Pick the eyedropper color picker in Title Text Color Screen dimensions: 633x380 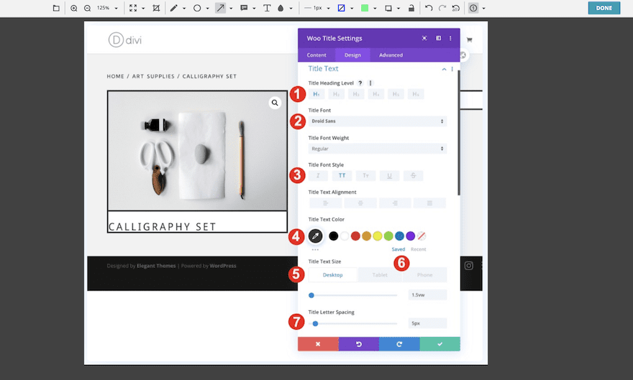tap(315, 236)
